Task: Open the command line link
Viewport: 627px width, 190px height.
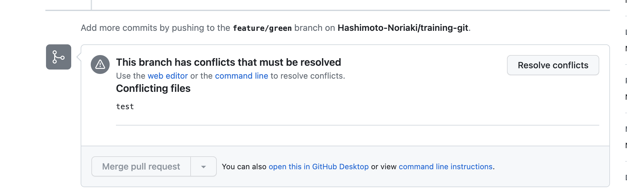Action: pyautogui.click(x=241, y=76)
